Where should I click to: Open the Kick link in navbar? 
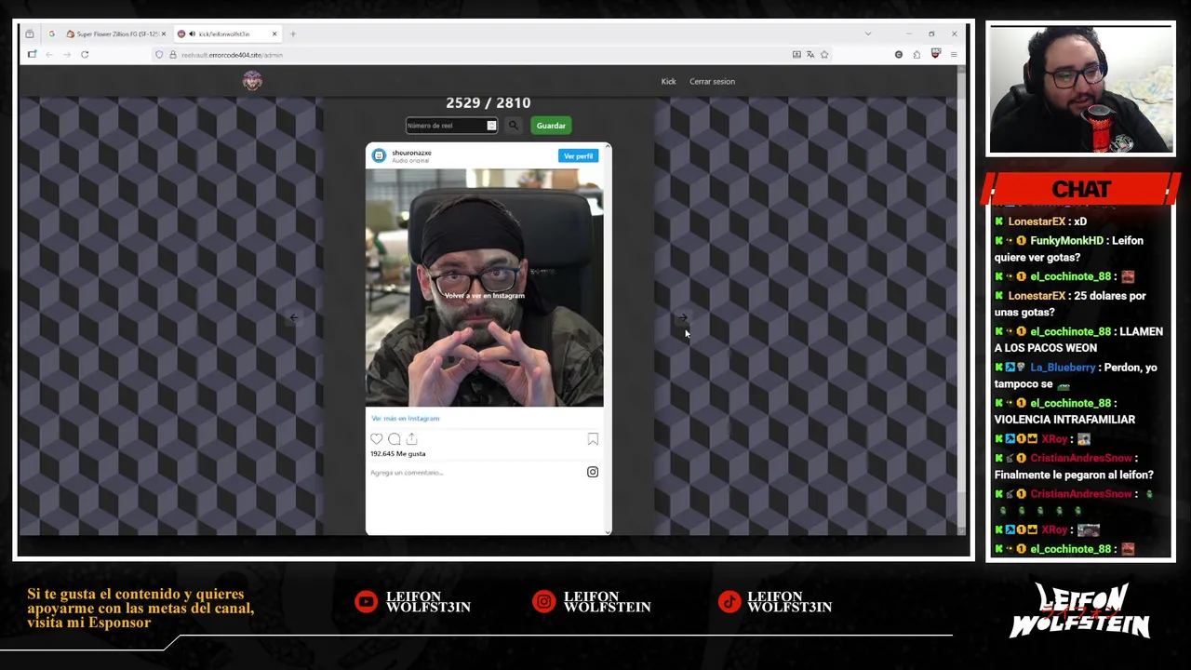668,82
